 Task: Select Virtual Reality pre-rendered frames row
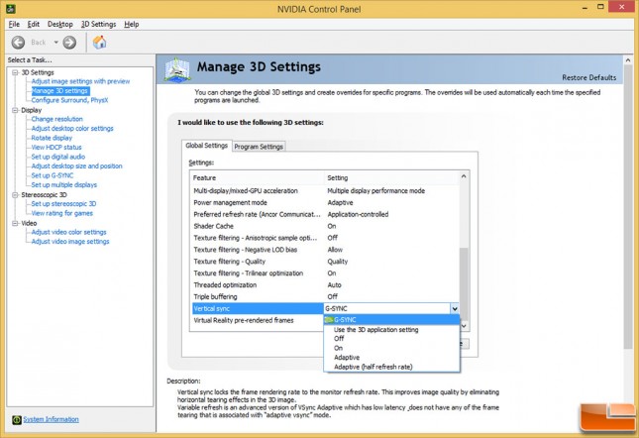coord(258,320)
